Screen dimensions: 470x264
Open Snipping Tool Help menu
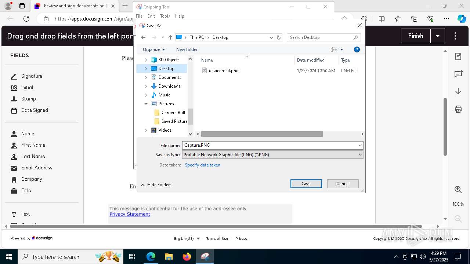click(180, 16)
